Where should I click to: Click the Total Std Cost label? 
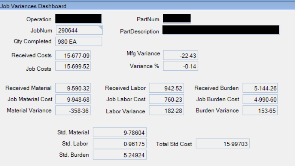point(174,144)
